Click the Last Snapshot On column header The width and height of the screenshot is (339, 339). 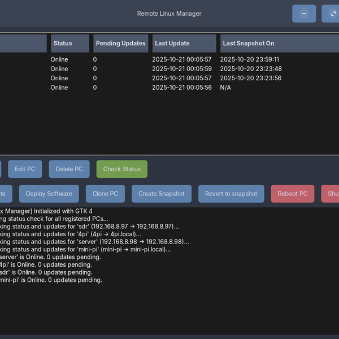pos(277,44)
